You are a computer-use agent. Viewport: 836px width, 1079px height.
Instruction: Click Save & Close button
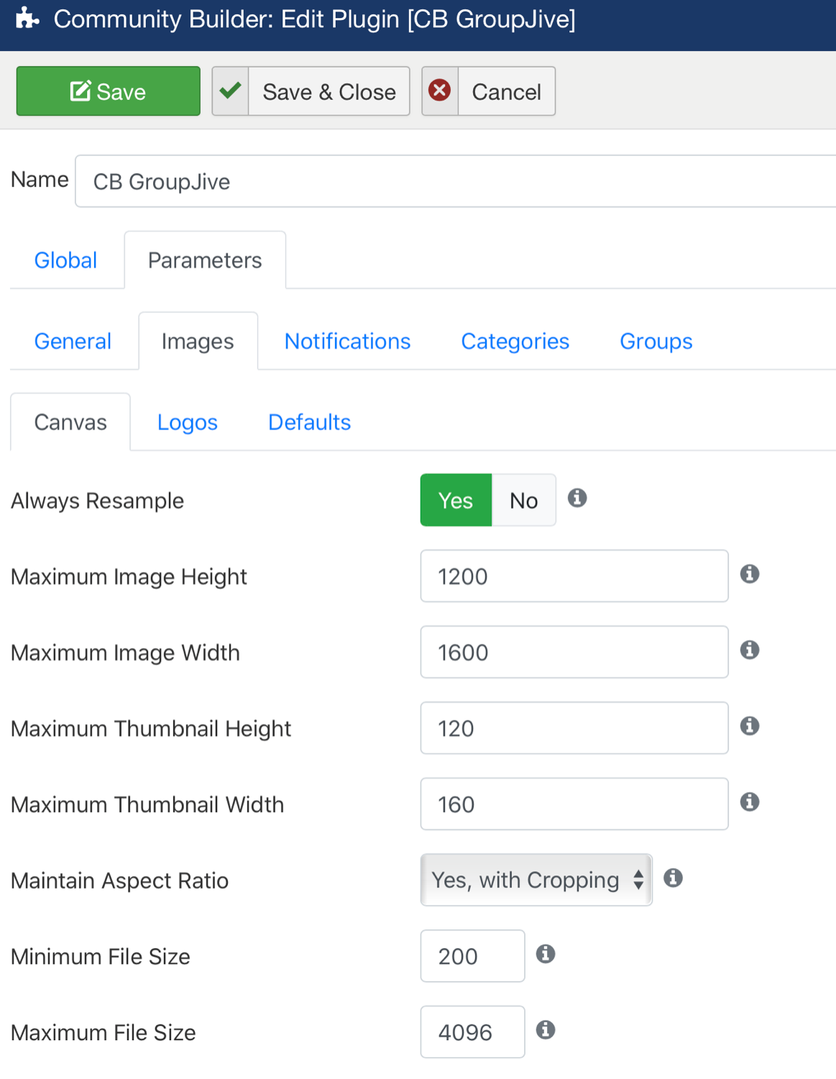pos(311,91)
